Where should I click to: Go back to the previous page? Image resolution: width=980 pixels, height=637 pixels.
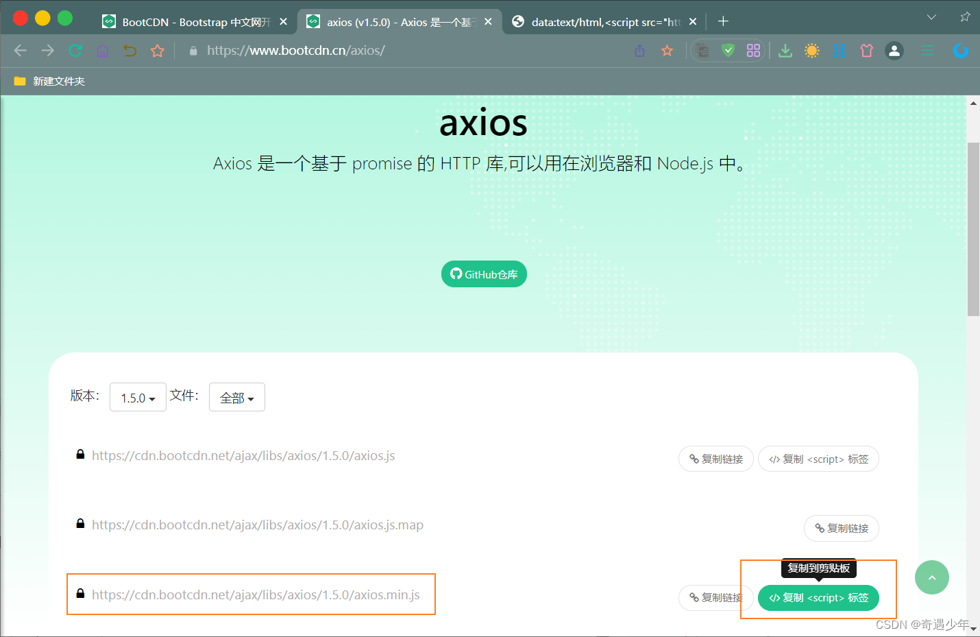click(21, 50)
